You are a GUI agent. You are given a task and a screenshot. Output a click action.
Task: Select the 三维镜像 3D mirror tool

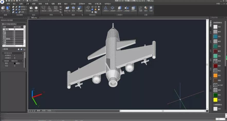126,9
